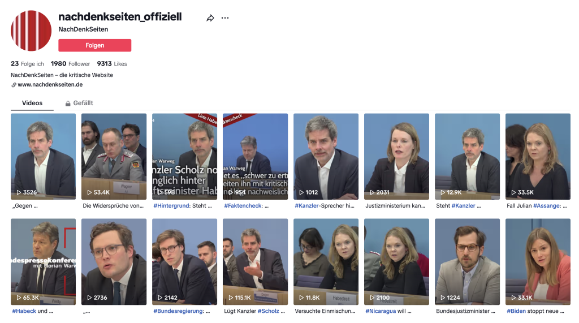
Task: Open video thumbnail with 115.1K views
Action: [255, 262]
